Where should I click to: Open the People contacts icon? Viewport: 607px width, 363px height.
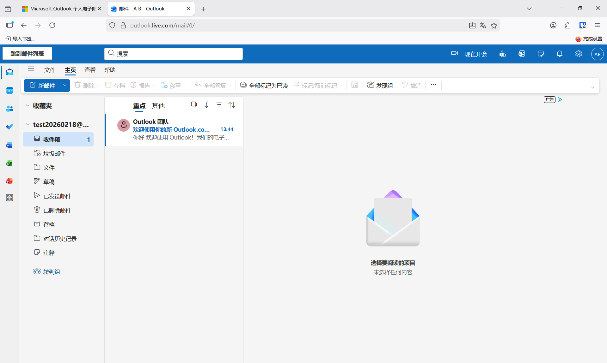[9, 109]
